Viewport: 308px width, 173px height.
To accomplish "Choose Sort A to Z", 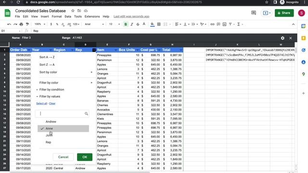I will pos(47,57).
